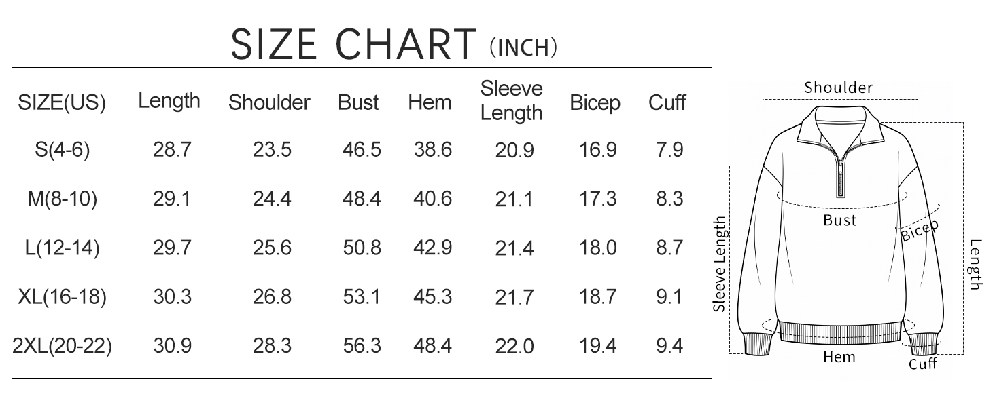
Task: Click the Hem label below the sweatshirt
Action: [839, 357]
